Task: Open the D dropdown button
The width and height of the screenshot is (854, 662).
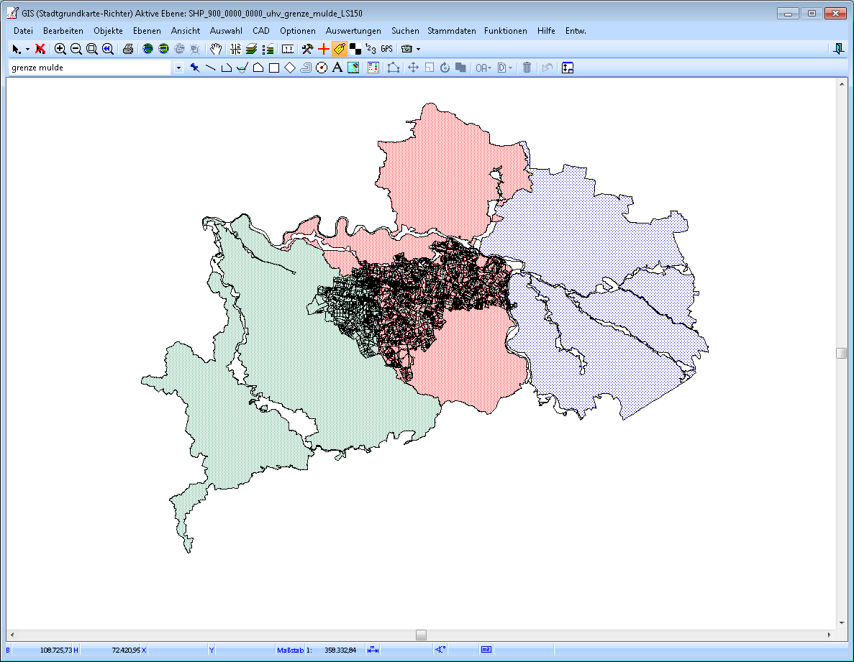Action: [x=505, y=68]
